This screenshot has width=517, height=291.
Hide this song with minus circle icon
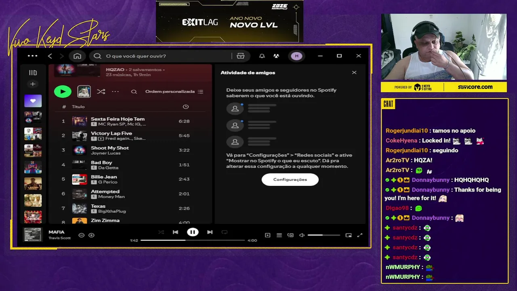click(81, 235)
